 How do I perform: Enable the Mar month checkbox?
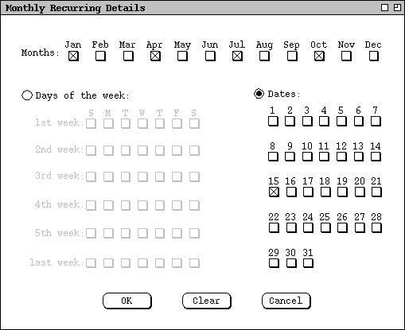coord(128,56)
